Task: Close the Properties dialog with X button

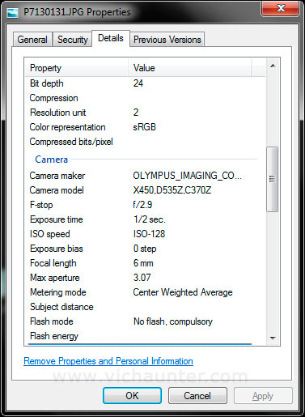Action: coord(281,8)
